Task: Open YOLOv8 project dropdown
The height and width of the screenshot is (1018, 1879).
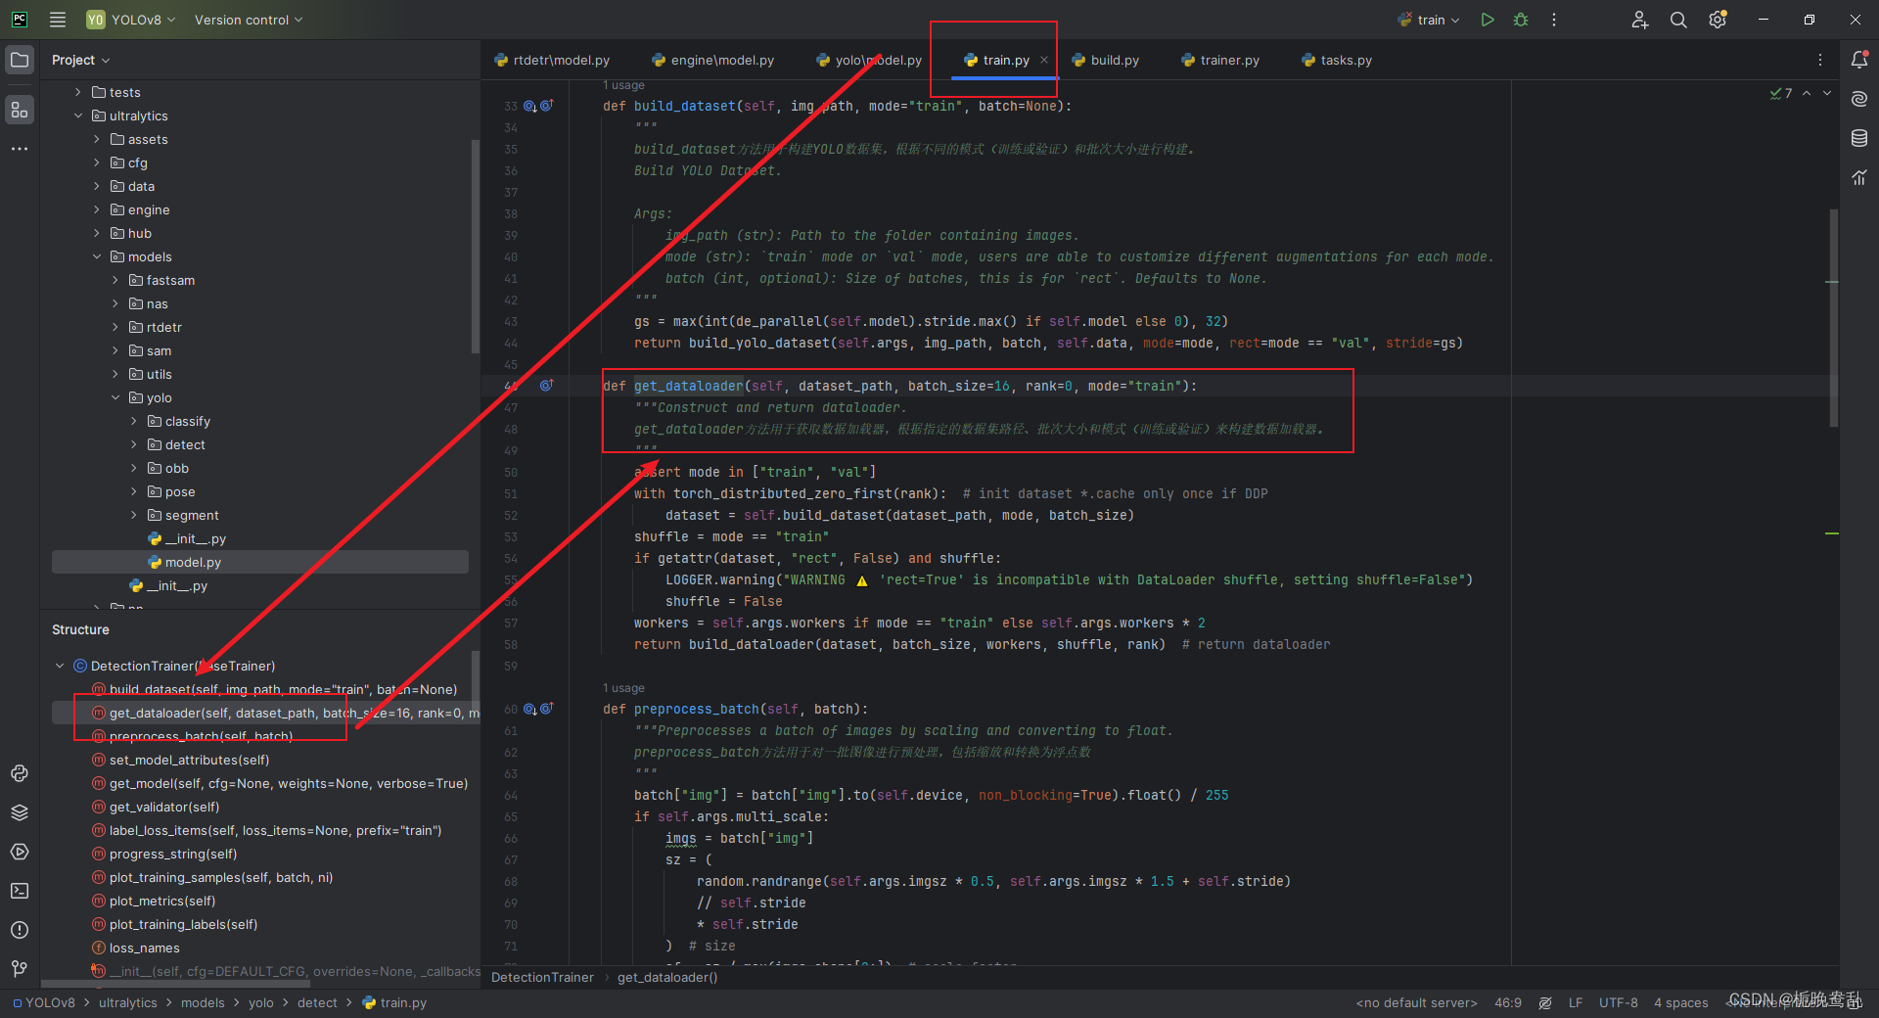Action: [x=131, y=20]
